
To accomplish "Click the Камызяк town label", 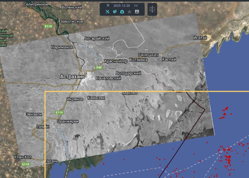I will [x=96, y=98].
